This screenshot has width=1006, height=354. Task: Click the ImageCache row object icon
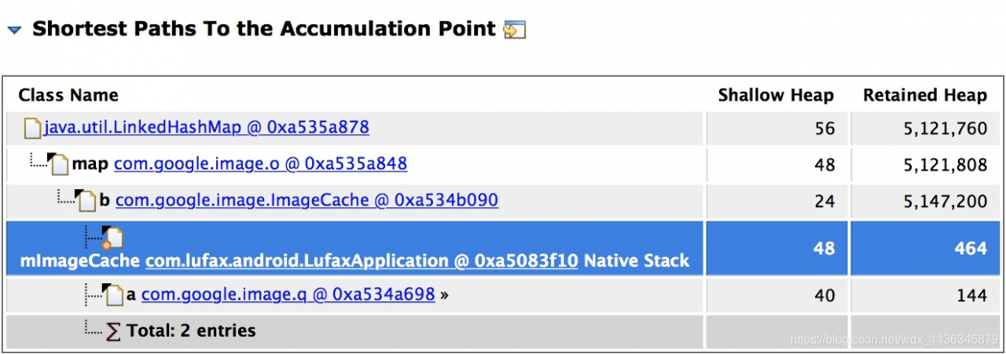[86, 201]
